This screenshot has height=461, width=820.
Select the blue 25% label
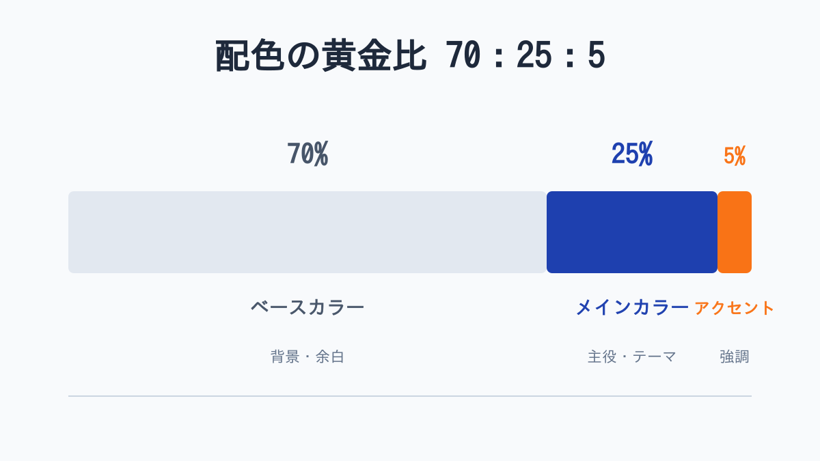click(632, 154)
